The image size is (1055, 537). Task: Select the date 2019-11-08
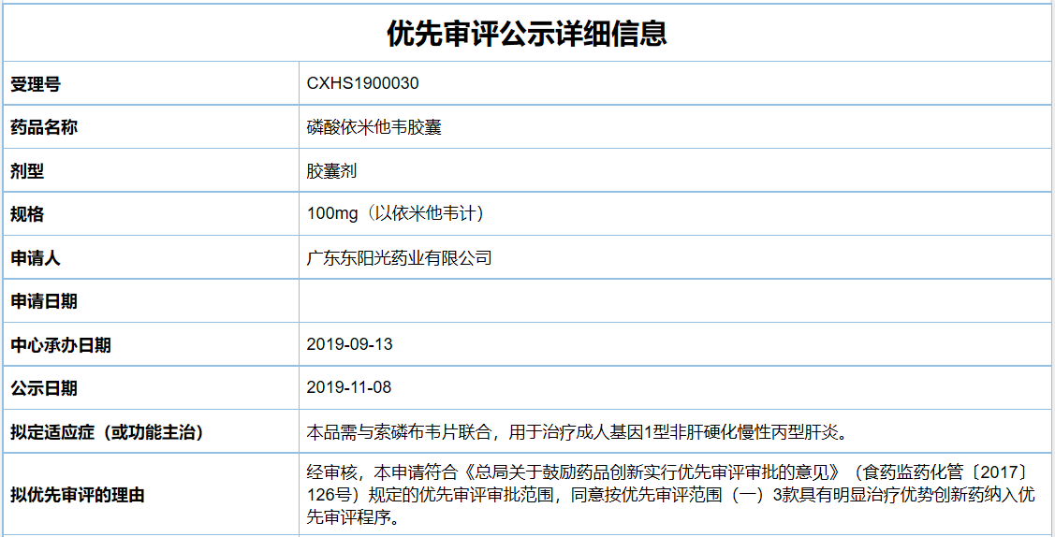point(348,388)
